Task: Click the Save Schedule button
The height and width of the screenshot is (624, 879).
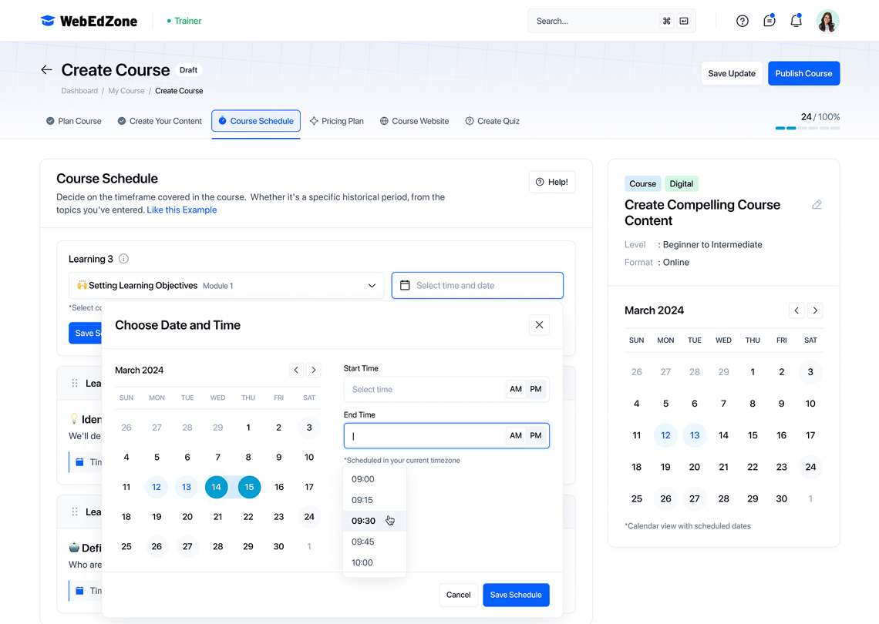Action: [516, 595]
